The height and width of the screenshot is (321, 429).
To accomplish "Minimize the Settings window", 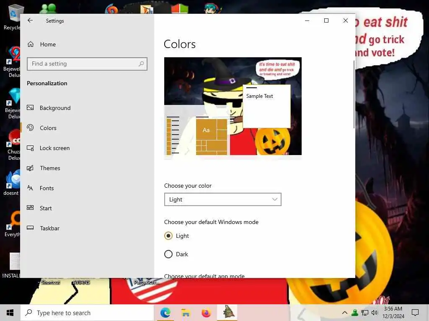I will [x=307, y=20].
